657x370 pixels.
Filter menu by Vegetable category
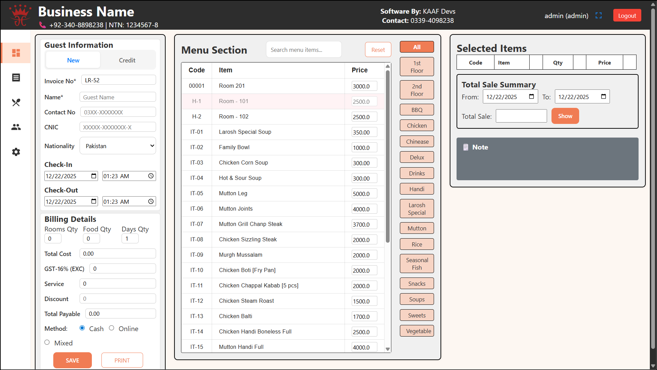click(x=417, y=331)
